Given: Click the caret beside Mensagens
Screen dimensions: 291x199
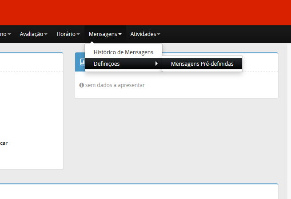Looking at the screenshot, I should (120, 34).
